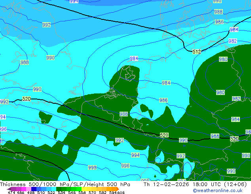Click the 512 thickness contour label

point(197,52)
